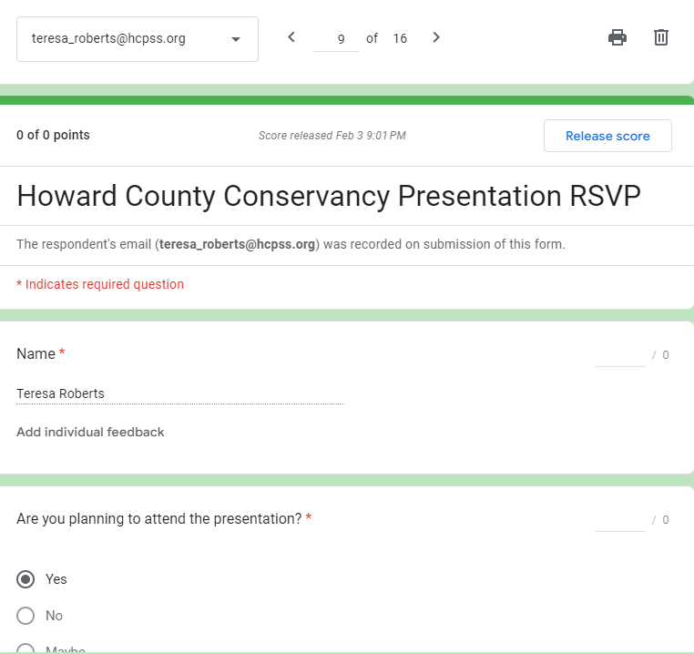Click the points field for the attendance question
Viewport: 694px width, 654px height.
(620, 519)
